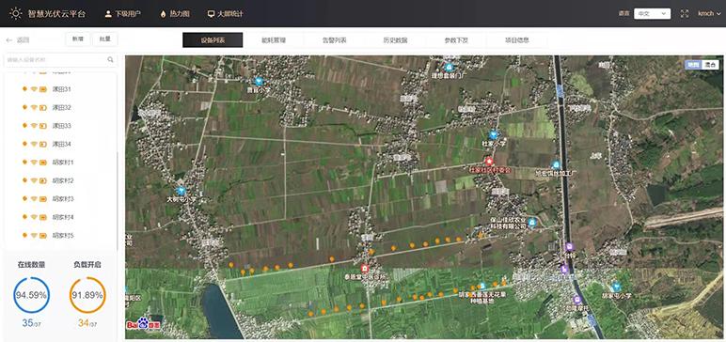Image resolution: width=726 pixels, height=342 pixels.
Task: Click the battery icon of 胡家村3
Action: point(43,199)
